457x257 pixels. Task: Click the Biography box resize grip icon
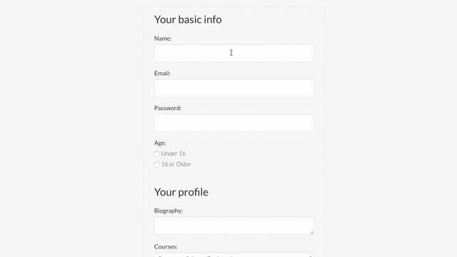tap(311, 232)
